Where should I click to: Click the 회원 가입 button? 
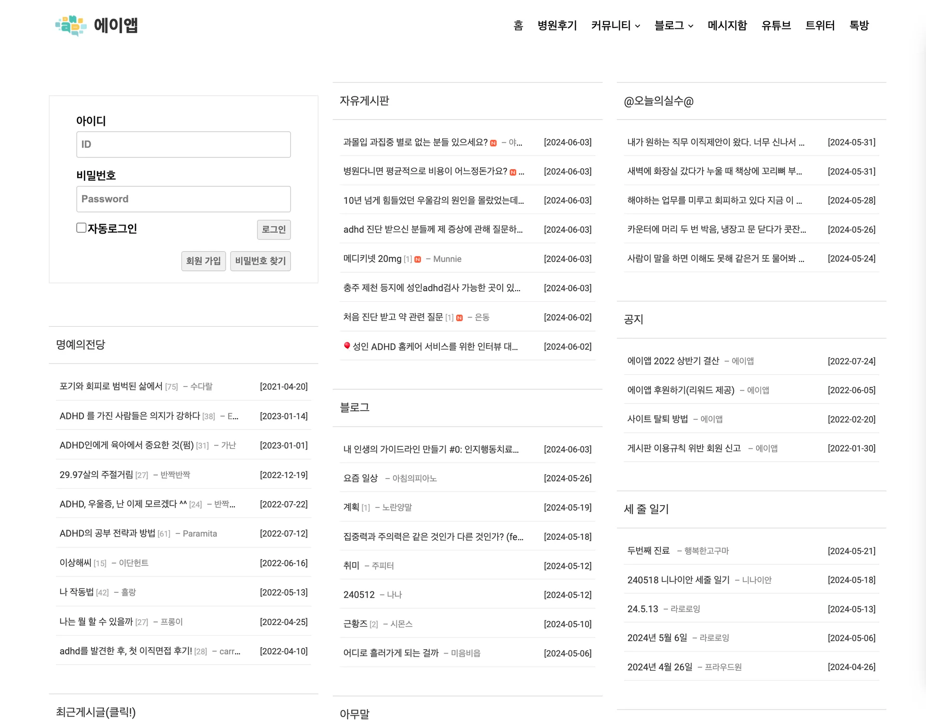(x=203, y=261)
